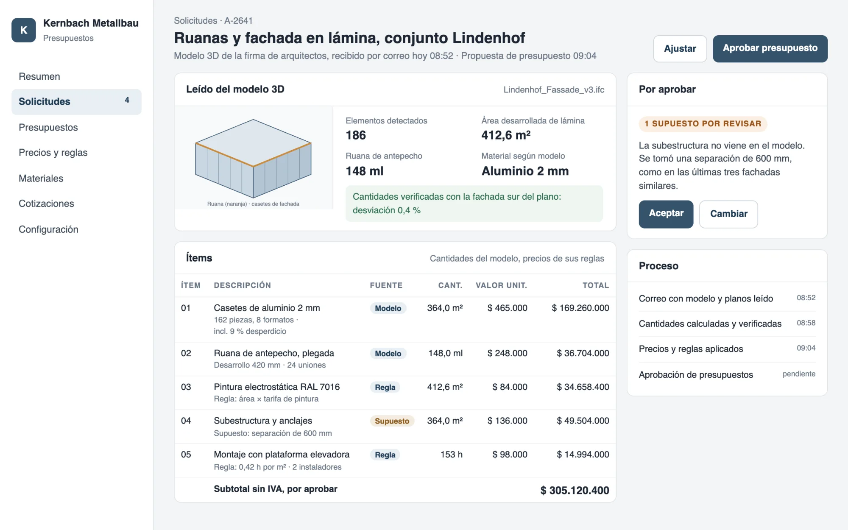
Task: Click Cambiar to change the assumption
Action: (x=728, y=214)
